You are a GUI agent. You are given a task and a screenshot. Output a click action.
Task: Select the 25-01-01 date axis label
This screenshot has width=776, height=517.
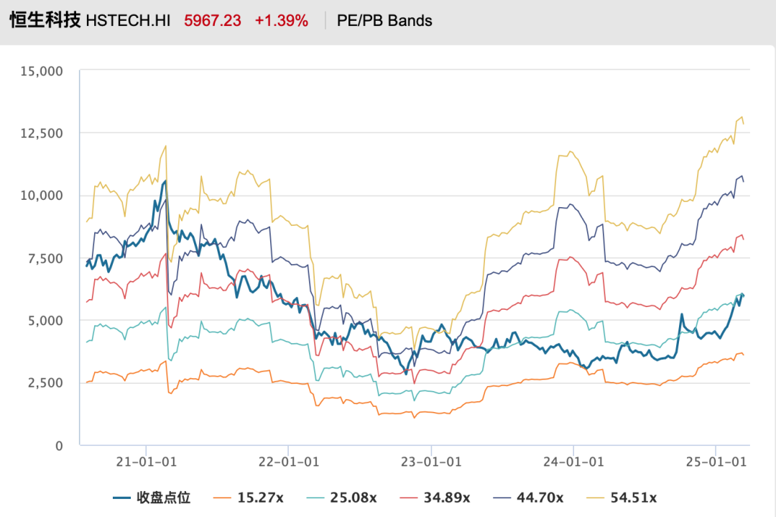[716, 462]
